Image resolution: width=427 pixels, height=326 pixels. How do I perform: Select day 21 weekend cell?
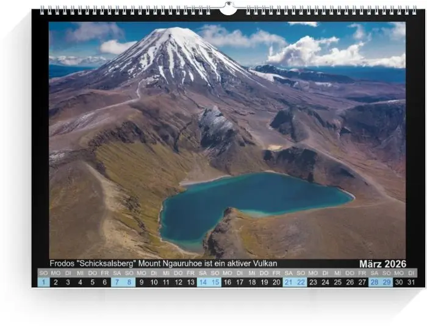289,282
